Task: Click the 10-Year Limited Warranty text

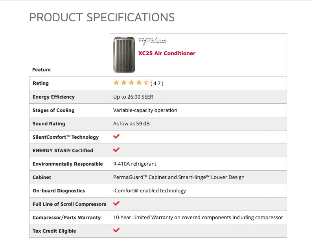Action: coord(198,218)
